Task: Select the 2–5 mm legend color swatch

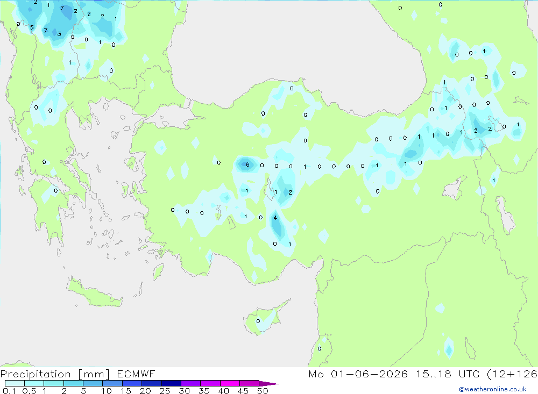Action: click(73, 383)
